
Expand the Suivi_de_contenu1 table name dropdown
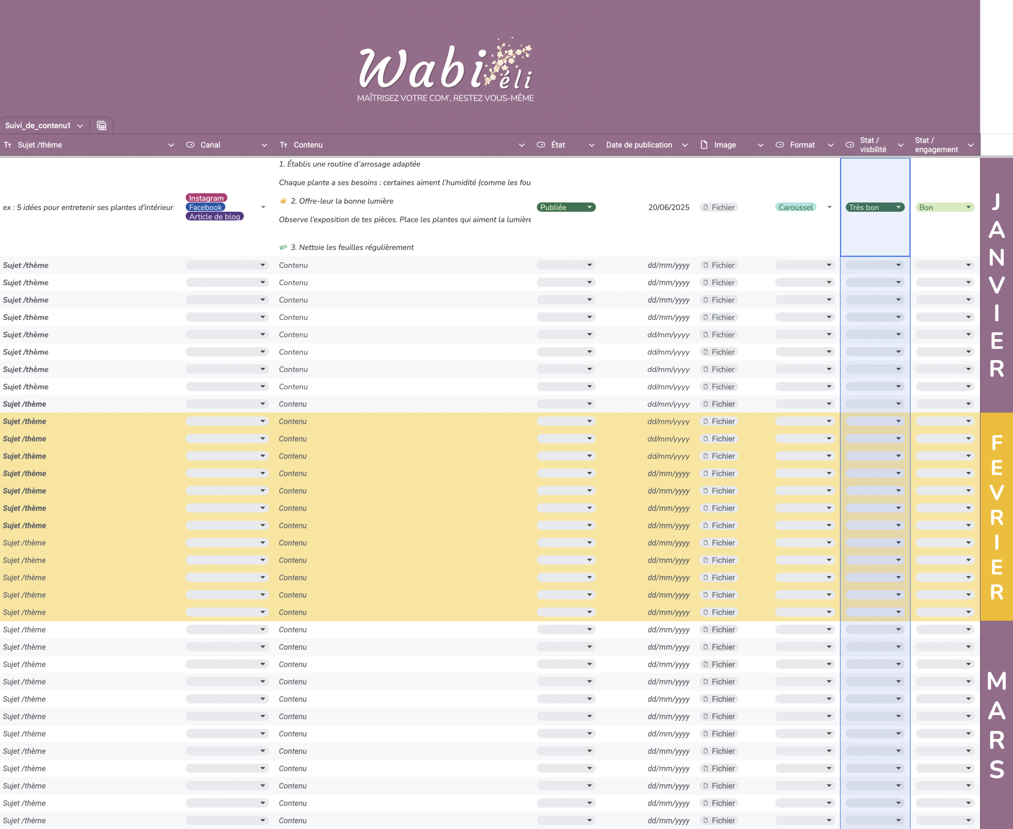[x=80, y=126]
